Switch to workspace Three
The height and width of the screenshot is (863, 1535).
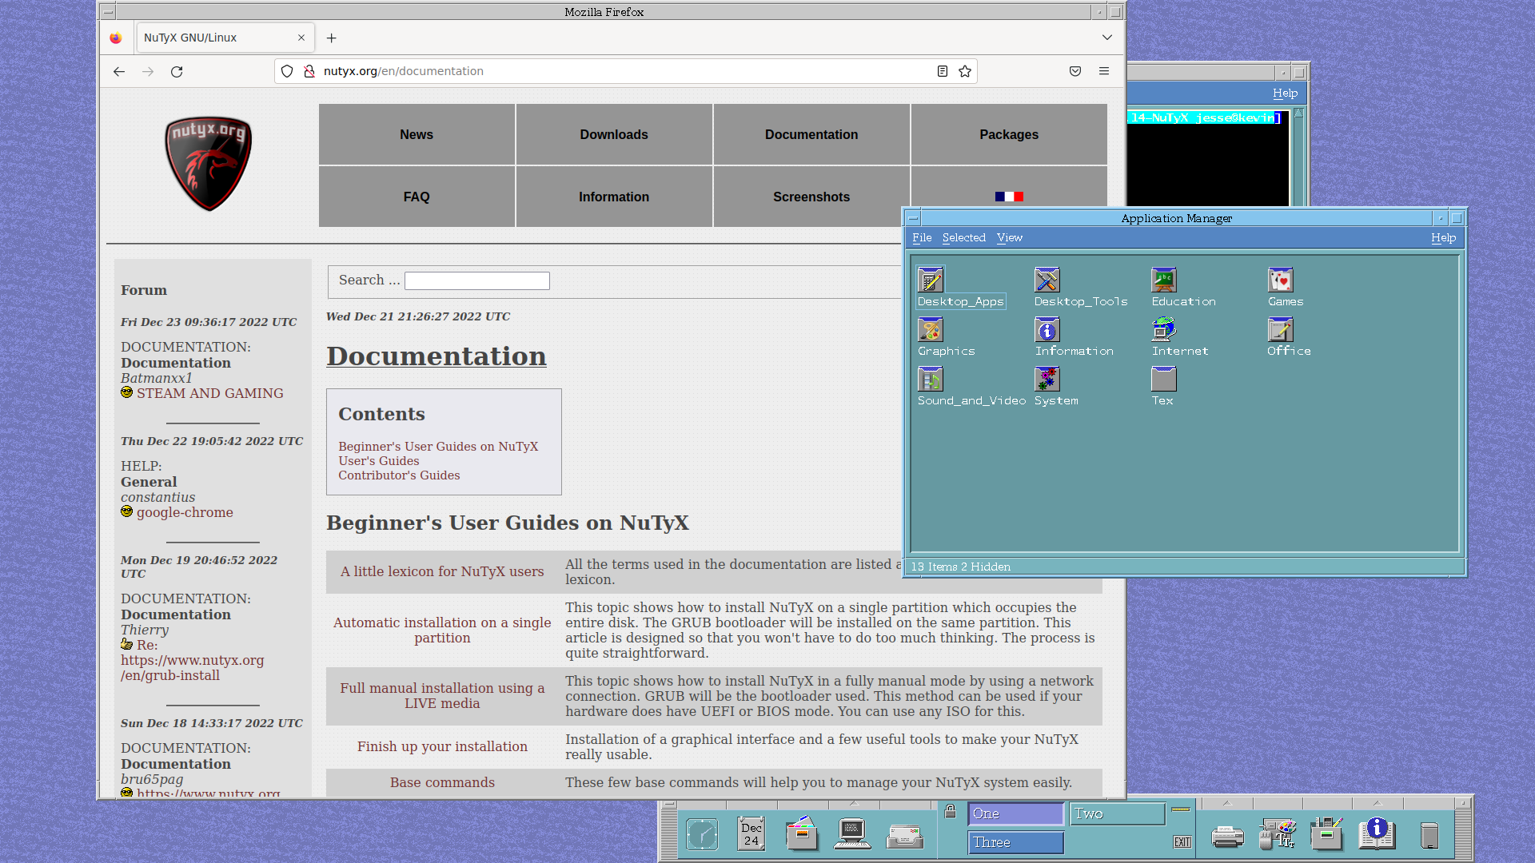tap(1016, 842)
